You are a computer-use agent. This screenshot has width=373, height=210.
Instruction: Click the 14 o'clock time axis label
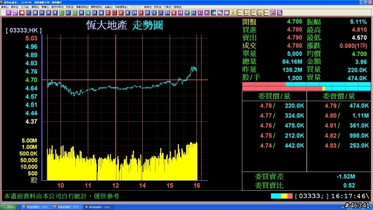coord(142,185)
